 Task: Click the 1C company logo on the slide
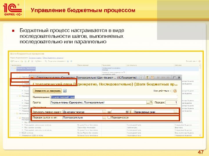coord(12,10)
